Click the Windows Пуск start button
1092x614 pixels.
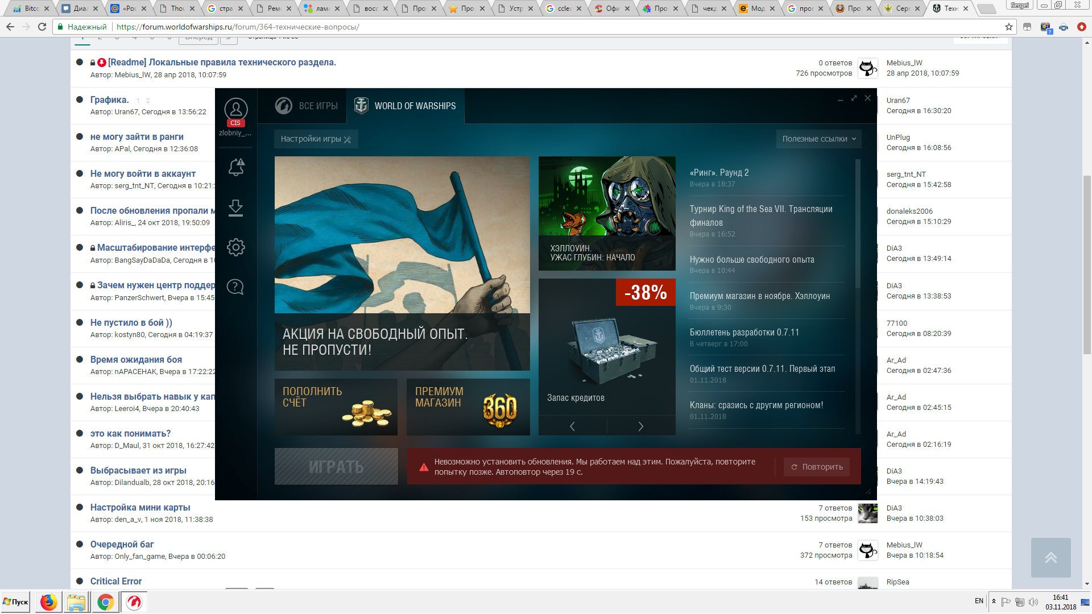[x=15, y=602]
